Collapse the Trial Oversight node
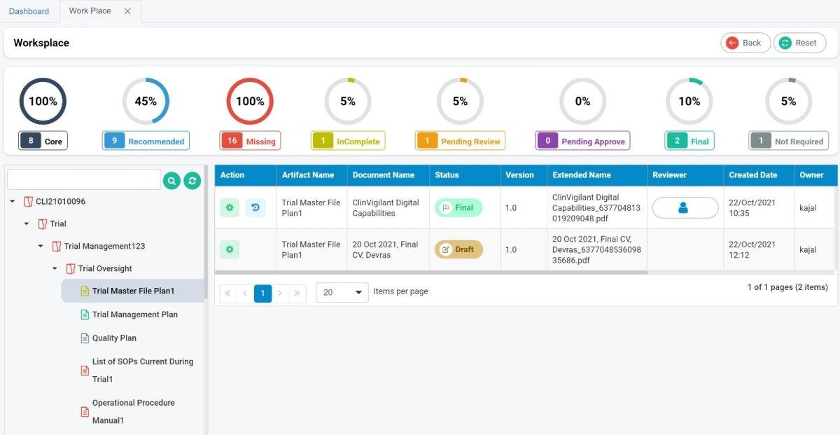Image resolution: width=840 pixels, height=435 pixels. click(x=55, y=268)
